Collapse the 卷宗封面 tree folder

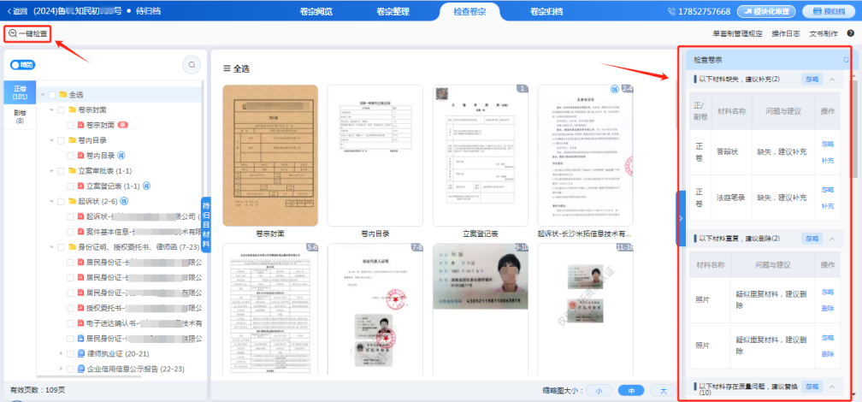pos(51,109)
